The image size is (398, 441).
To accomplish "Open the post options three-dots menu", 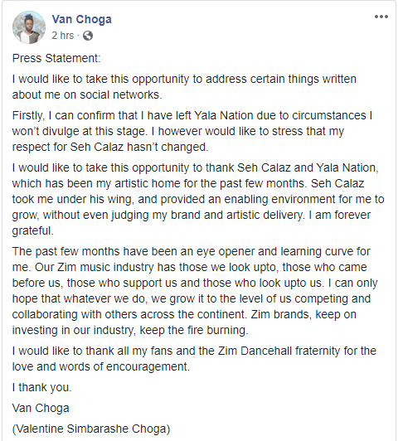I will pyautogui.click(x=381, y=17).
